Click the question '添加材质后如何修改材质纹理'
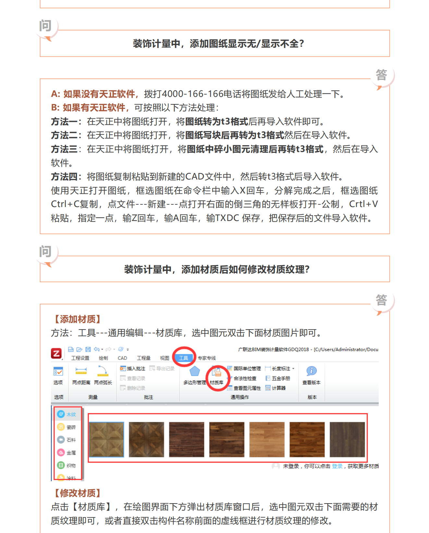The image size is (429, 533). (x=217, y=269)
